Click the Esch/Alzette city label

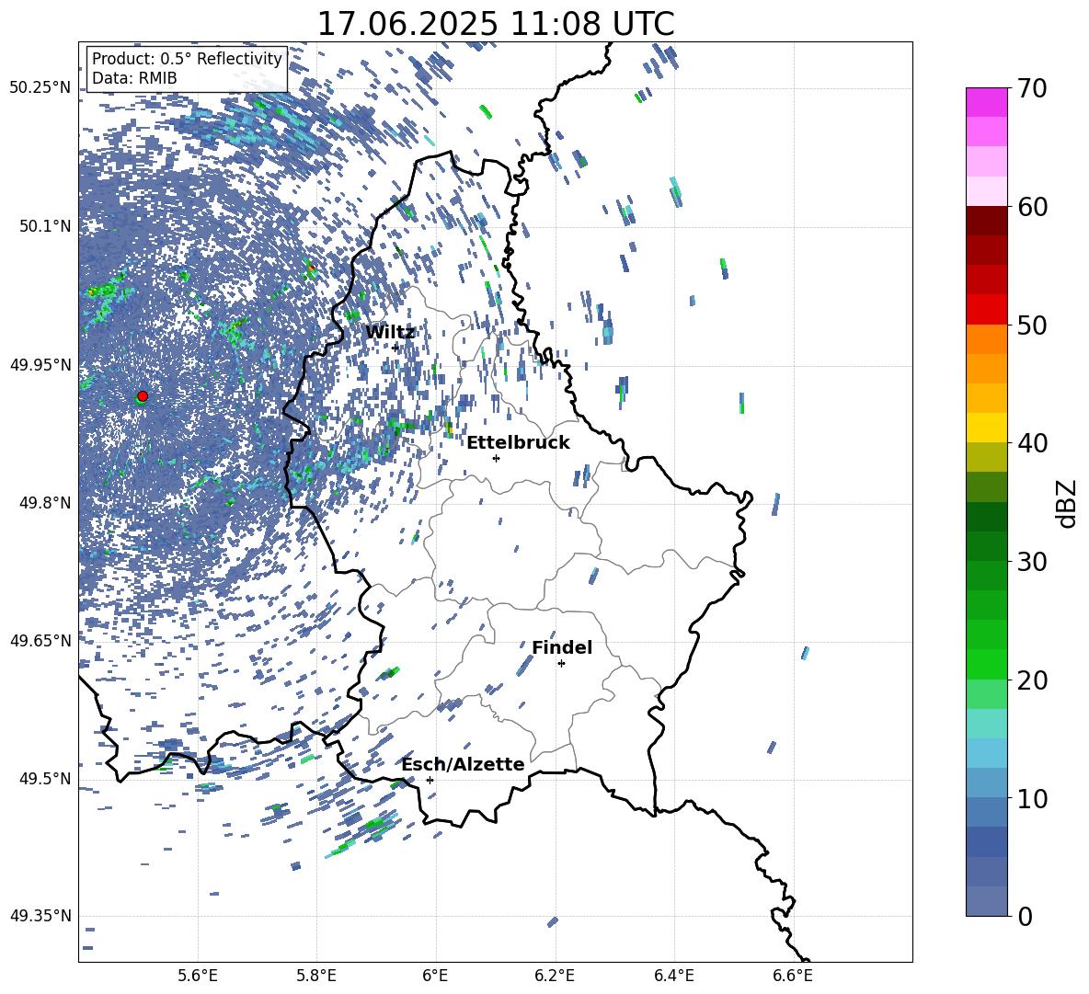click(463, 764)
